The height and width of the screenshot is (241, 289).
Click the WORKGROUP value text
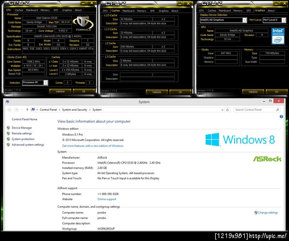106,228
